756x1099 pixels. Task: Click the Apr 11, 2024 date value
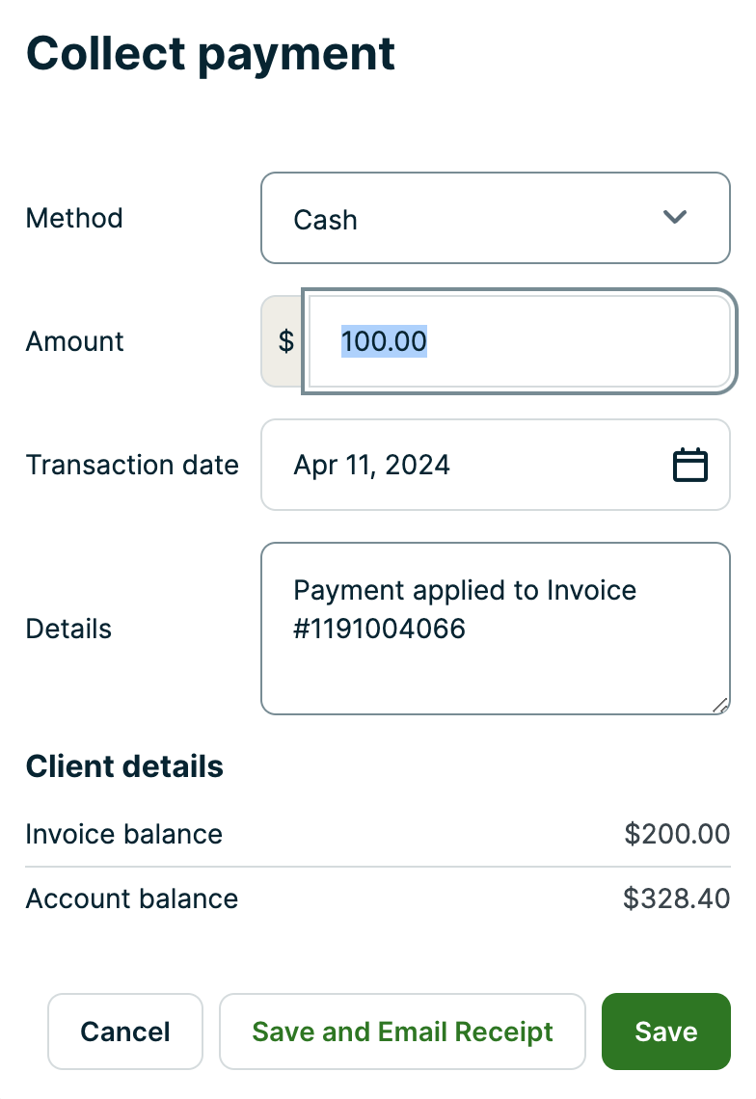tap(371, 465)
